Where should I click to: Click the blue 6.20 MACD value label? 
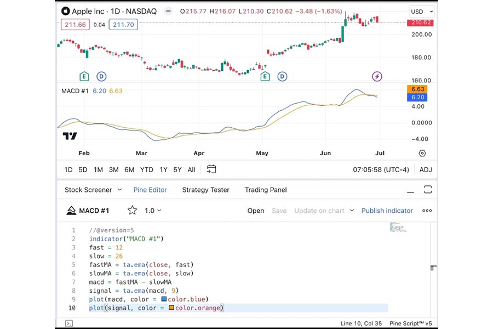pos(417,97)
